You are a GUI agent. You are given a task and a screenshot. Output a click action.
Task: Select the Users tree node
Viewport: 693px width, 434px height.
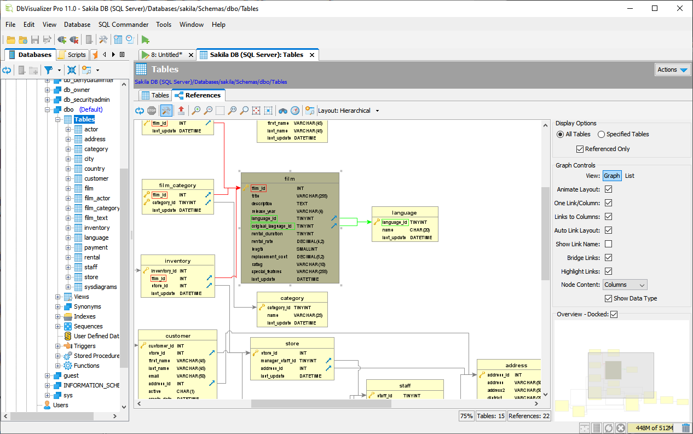(x=61, y=405)
